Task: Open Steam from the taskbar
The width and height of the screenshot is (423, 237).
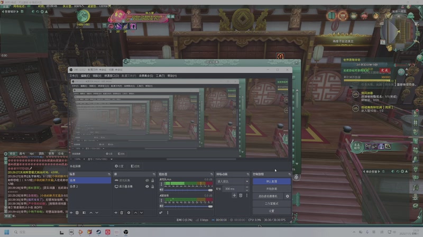Action: [x=98, y=232]
